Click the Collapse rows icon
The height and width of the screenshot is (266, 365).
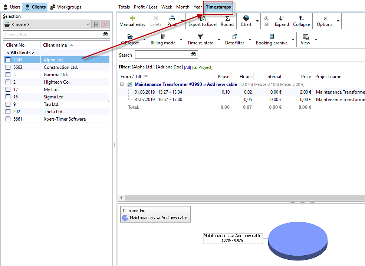pos(301,18)
